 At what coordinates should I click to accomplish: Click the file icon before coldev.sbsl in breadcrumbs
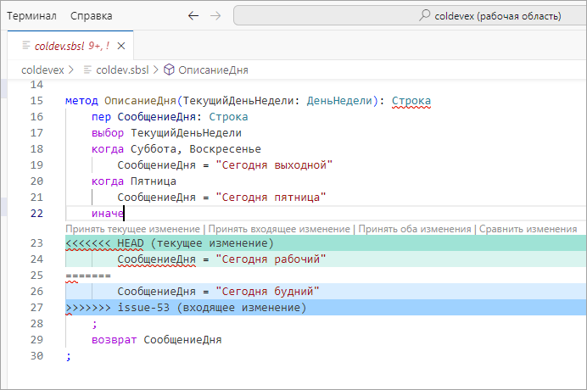(x=87, y=70)
